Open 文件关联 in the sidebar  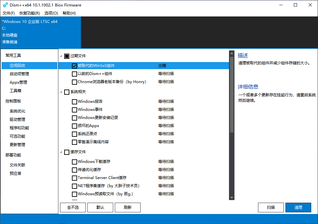tap(17, 165)
